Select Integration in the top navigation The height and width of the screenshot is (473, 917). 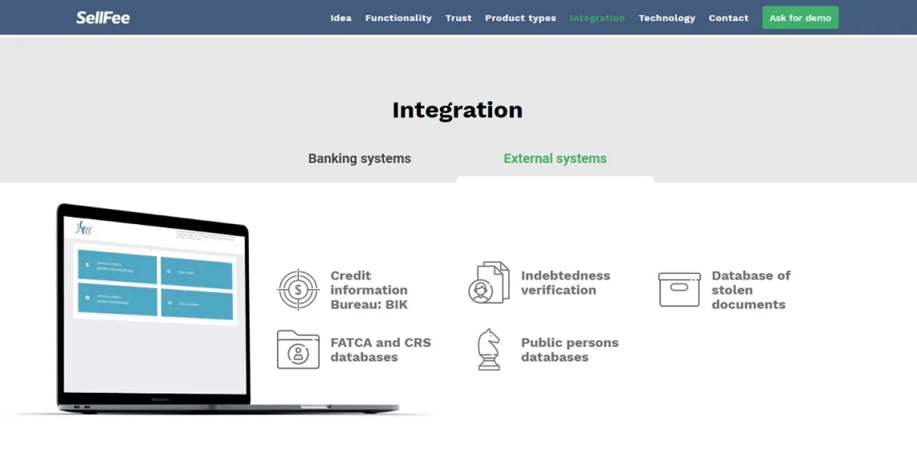[x=597, y=18]
